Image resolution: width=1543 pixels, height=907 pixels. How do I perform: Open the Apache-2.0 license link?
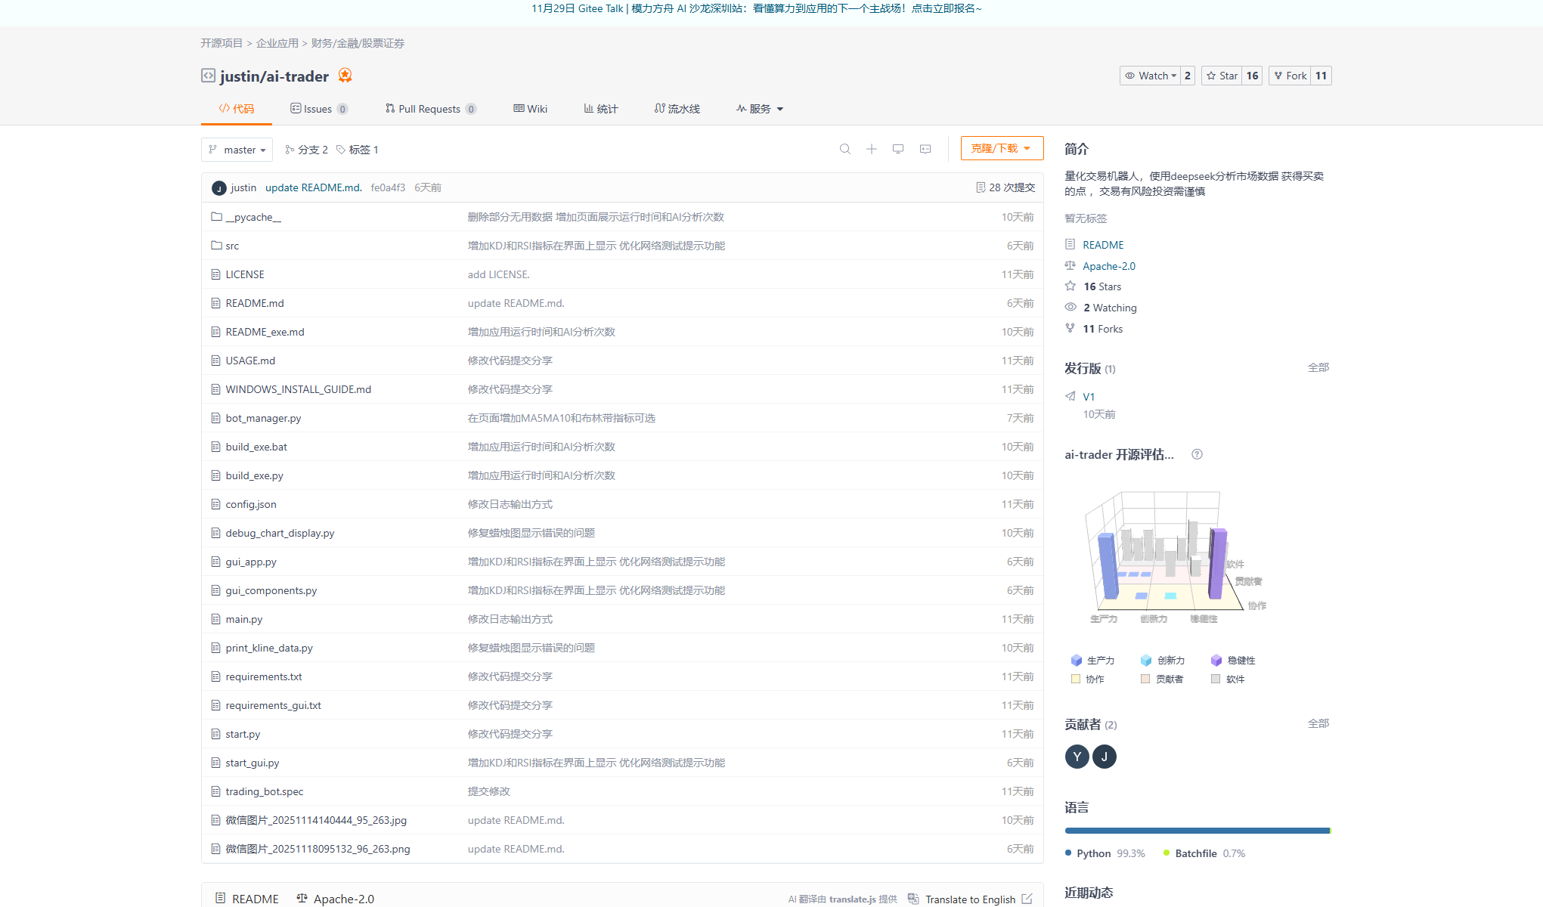pyautogui.click(x=1108, y=265)
